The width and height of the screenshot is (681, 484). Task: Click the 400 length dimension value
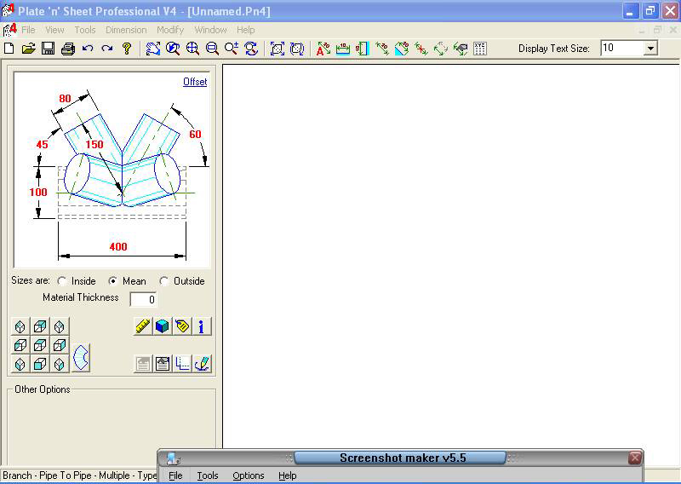click(118, 246)
